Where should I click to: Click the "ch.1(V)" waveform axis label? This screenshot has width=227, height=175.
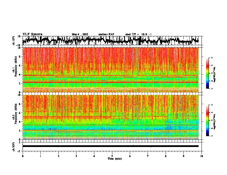pos(14,41)
